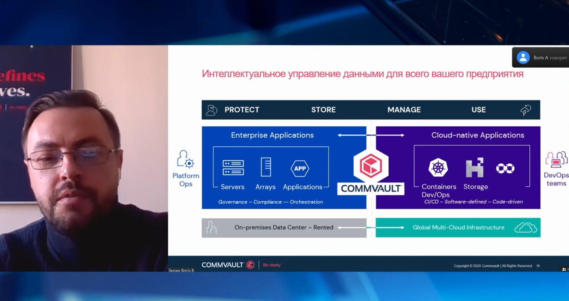The height and width of the screenshot is (301, 569).
Task: Click the 'Be ready' footer tagline
Action: click(272, 265)
